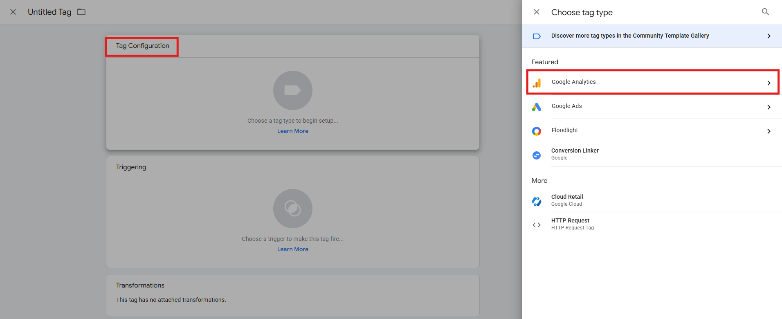The width and height of the screenshot is (782, 319).
Task: Open Discover more tag types in Community Gallery
Action: click(x=652, y=36)
